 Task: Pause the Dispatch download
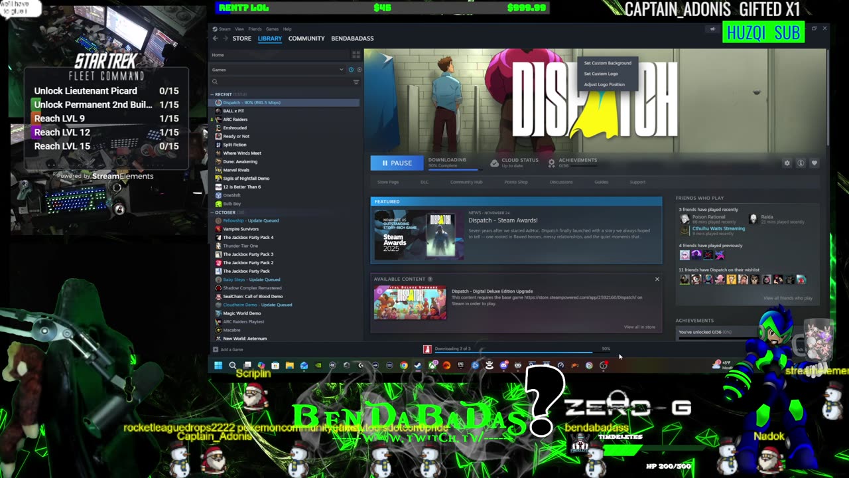click(x=397, y=163)
